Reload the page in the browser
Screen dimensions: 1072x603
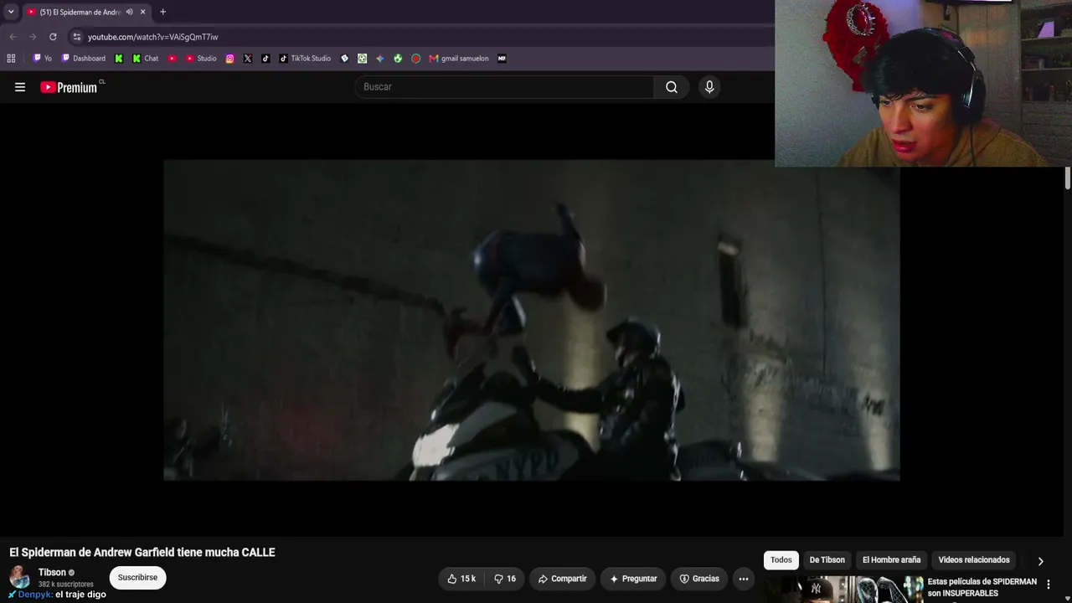coord(53,37)
